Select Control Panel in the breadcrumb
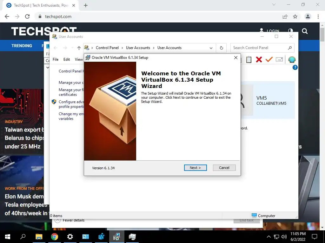Viewport: 325px width, 243px height. pyautogui.click(x=107, y=48)
